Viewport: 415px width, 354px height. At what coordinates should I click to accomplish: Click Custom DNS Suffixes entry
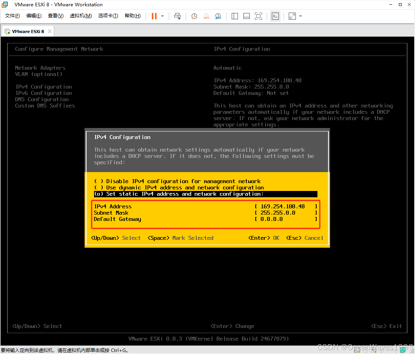tap(45, 106)
